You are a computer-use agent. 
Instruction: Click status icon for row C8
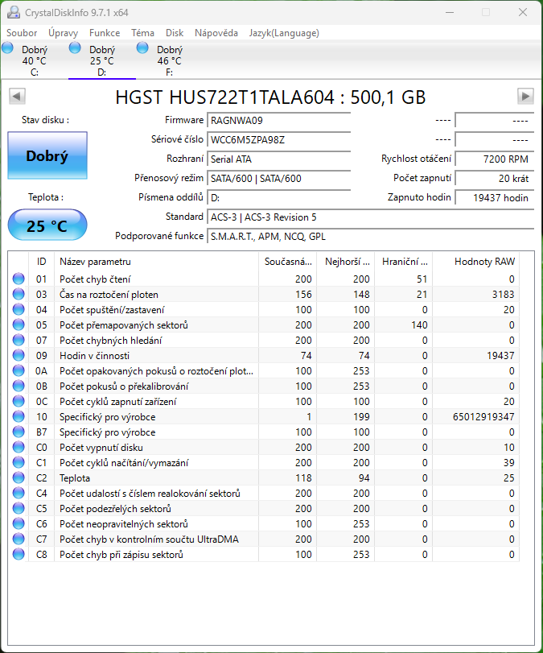pyautogui.click(x=19, y=554)
